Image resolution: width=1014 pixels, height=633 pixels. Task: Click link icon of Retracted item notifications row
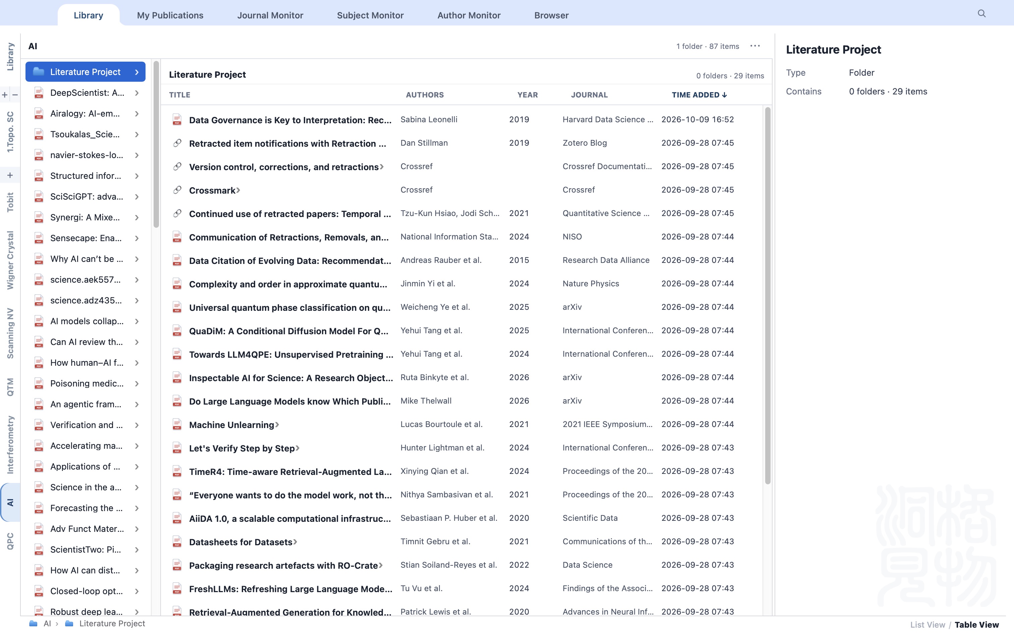click(x=177, y=143)
